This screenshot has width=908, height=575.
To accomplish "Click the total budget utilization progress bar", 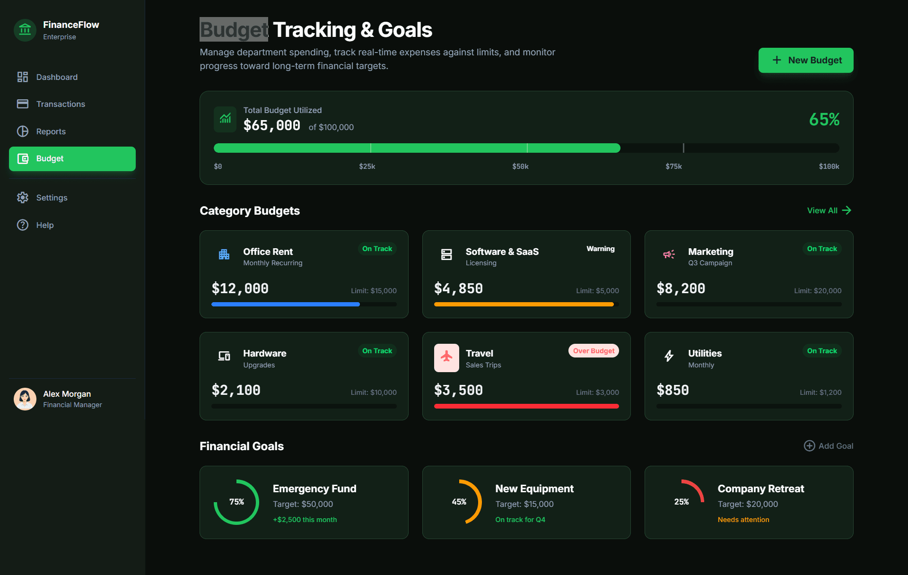I will pos(526,148).
